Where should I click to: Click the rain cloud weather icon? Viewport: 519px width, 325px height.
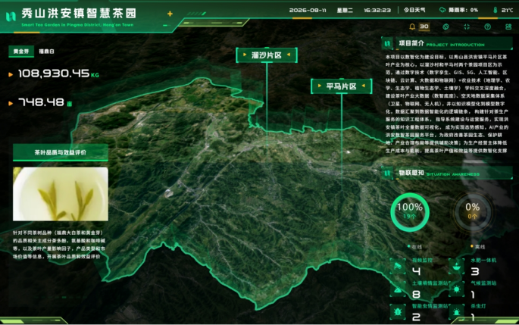[442, 10]
